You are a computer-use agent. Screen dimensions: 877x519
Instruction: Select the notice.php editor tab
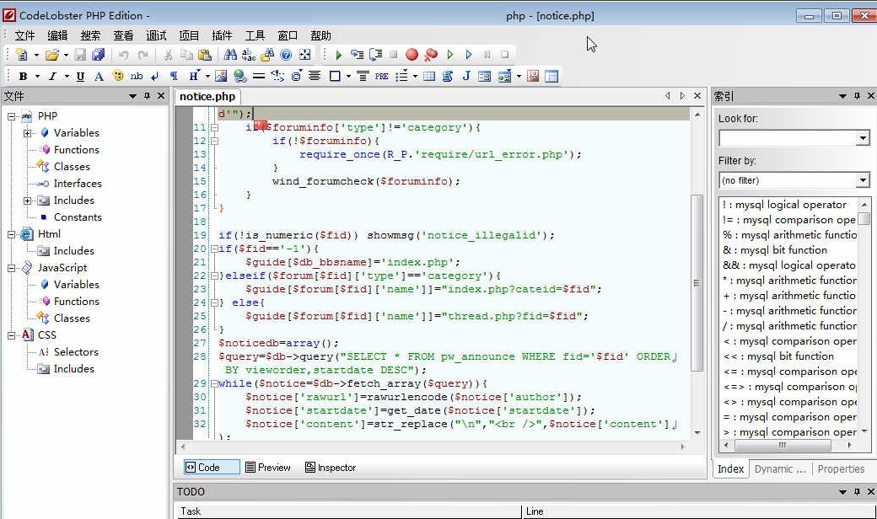pos(207,96)
